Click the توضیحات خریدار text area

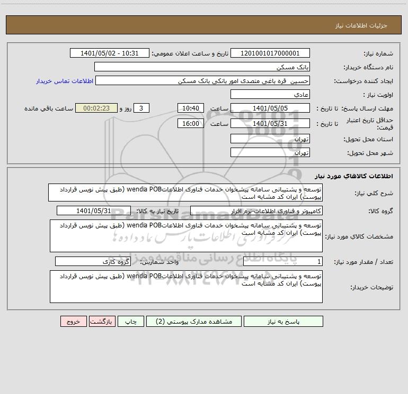point(186,287)
